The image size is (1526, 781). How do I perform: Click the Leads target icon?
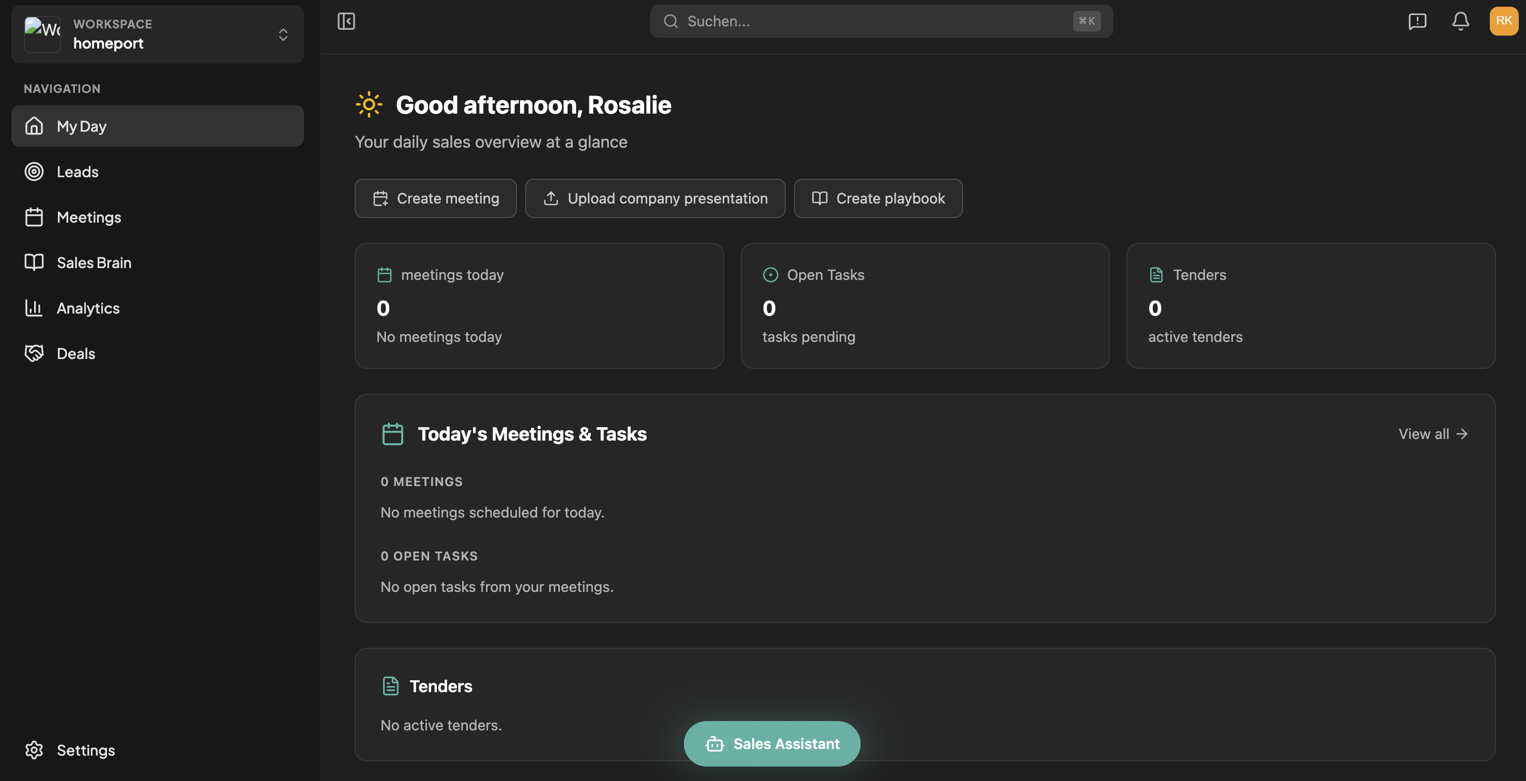[x=34, y=171]
